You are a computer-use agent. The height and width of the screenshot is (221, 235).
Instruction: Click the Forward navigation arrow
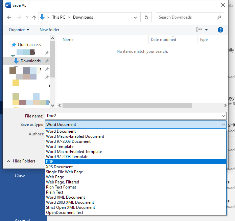click(x=19, y=17)
